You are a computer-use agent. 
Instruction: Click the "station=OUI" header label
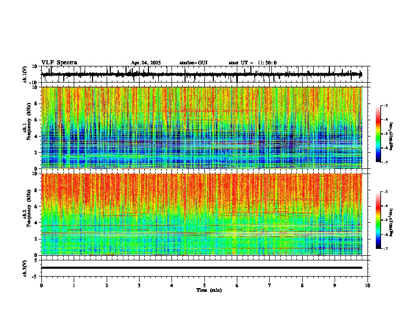[193, 63]
